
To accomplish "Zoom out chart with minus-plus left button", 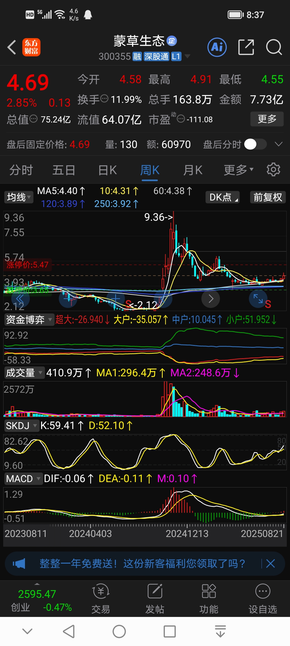I will click(x=68, y=299).
